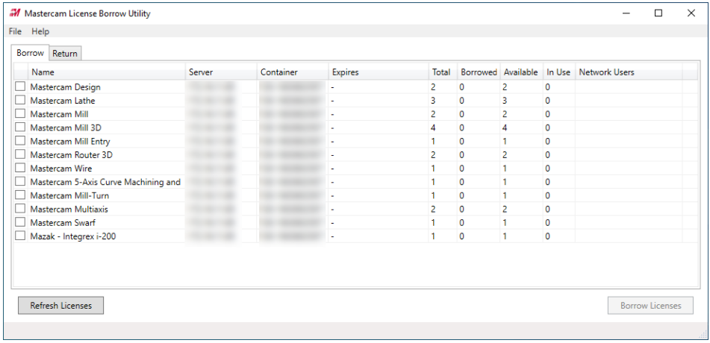Maximize the License Borrow Utility window
The image size is (710, 343).
(658, 13)
